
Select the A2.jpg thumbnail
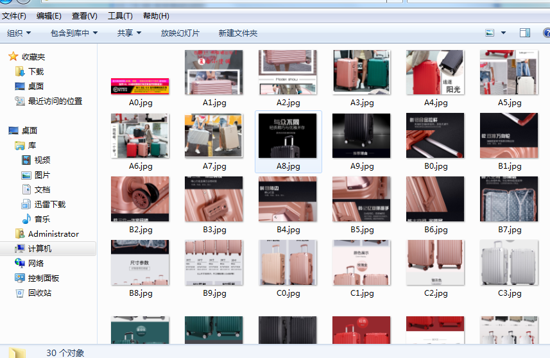(288, 72)
